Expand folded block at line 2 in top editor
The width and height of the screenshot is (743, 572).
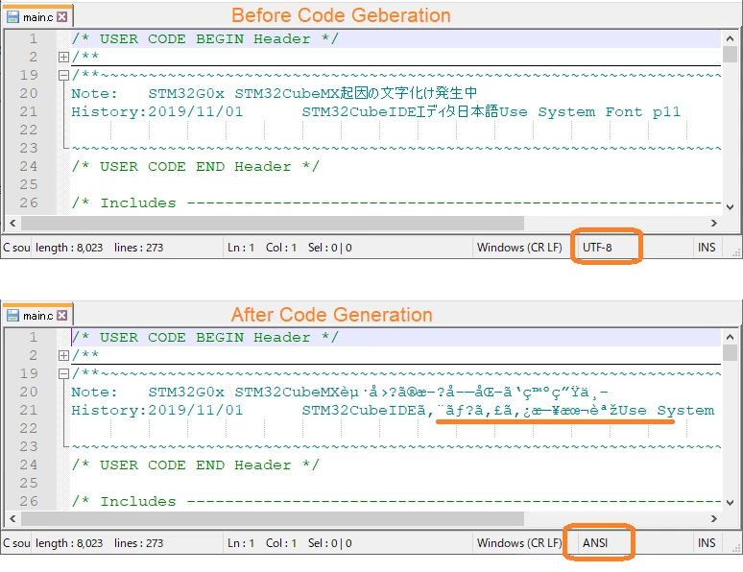(x=63, y=57)
